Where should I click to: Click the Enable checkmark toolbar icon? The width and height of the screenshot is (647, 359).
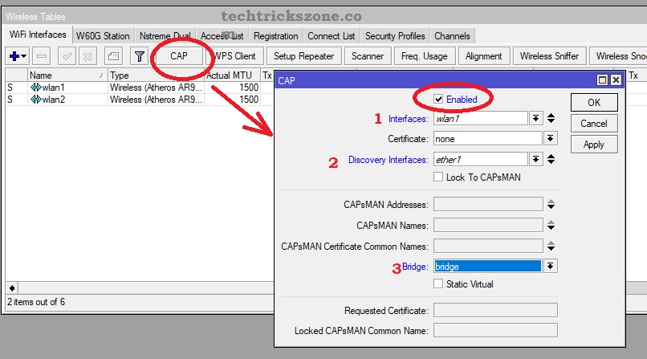click(x=67, y=56)
